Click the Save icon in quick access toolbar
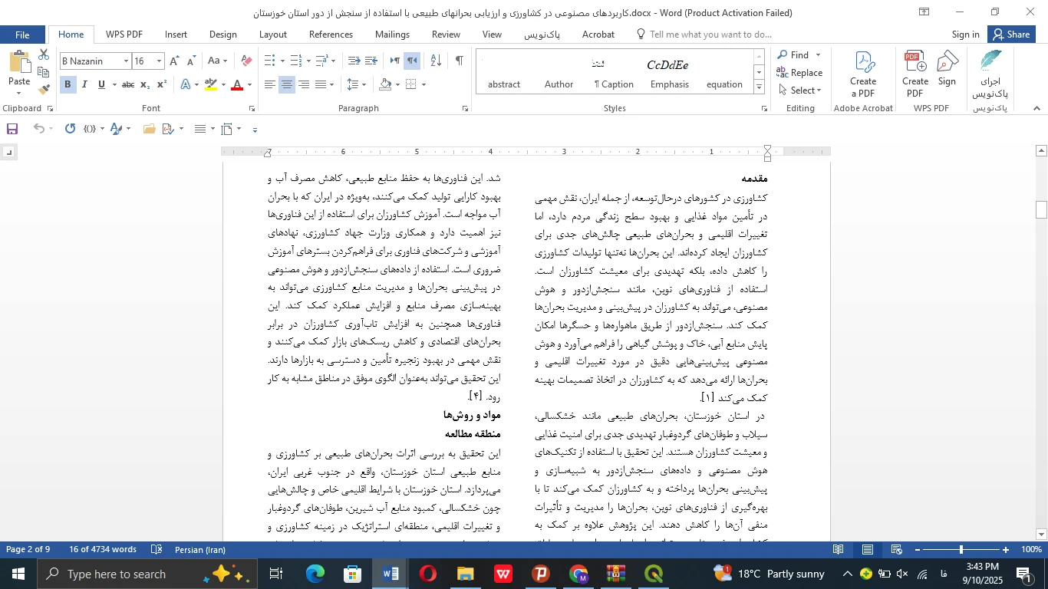Viewport: 1048px width, 589px height. click(x=12, y=129)
